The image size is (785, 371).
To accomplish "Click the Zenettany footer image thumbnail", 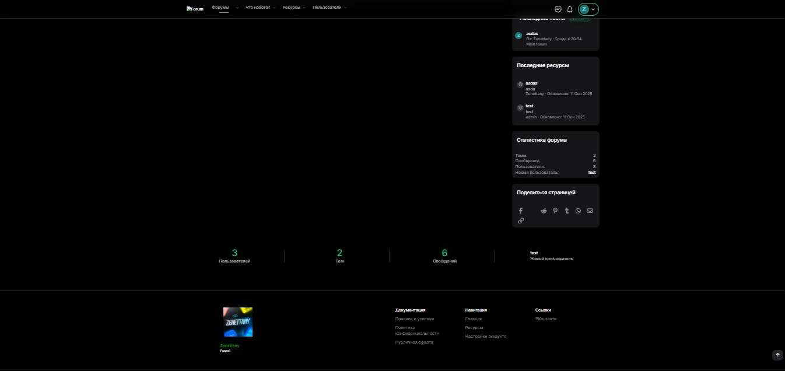I will click(x=238, y=322).
